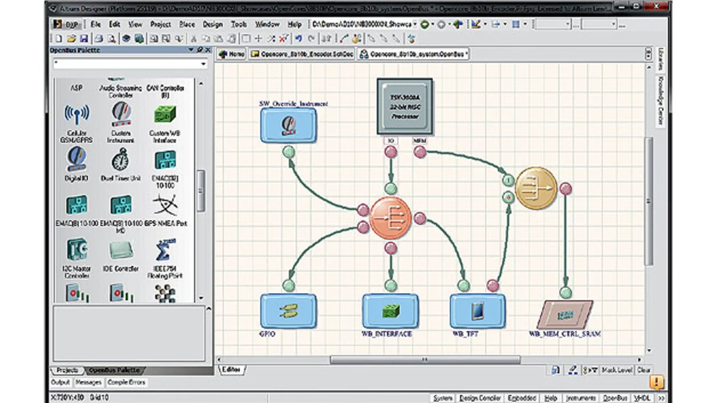Open the OpenBus Palette panel options arrow
This screenshot has height=403, width=717.
[191, 50]
